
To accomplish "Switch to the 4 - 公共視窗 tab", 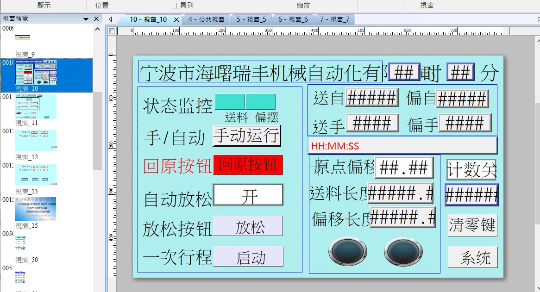I will [x=206, y=19].
